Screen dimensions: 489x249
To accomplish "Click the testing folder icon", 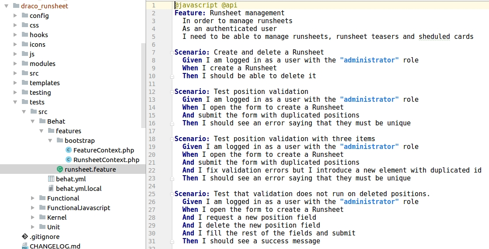I will pos(25,92).
